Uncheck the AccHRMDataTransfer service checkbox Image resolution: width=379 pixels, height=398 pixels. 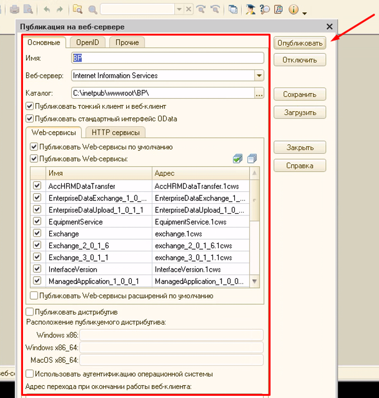(38, 186)
